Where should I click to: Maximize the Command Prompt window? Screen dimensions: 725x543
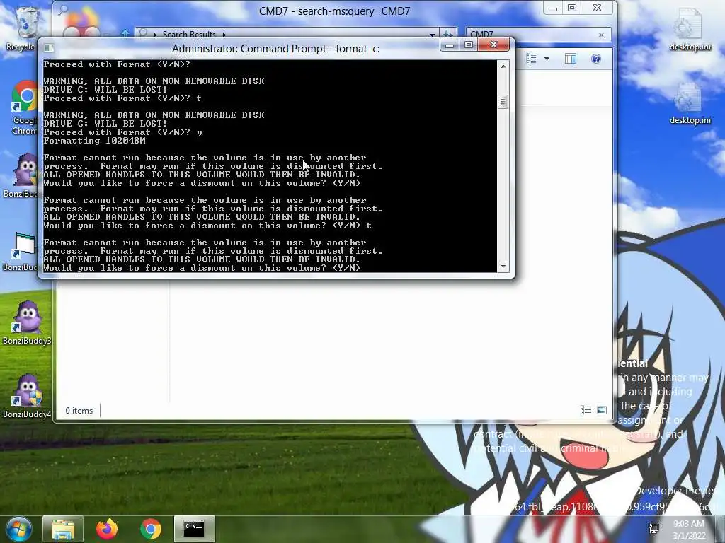(x=469, y=45)
